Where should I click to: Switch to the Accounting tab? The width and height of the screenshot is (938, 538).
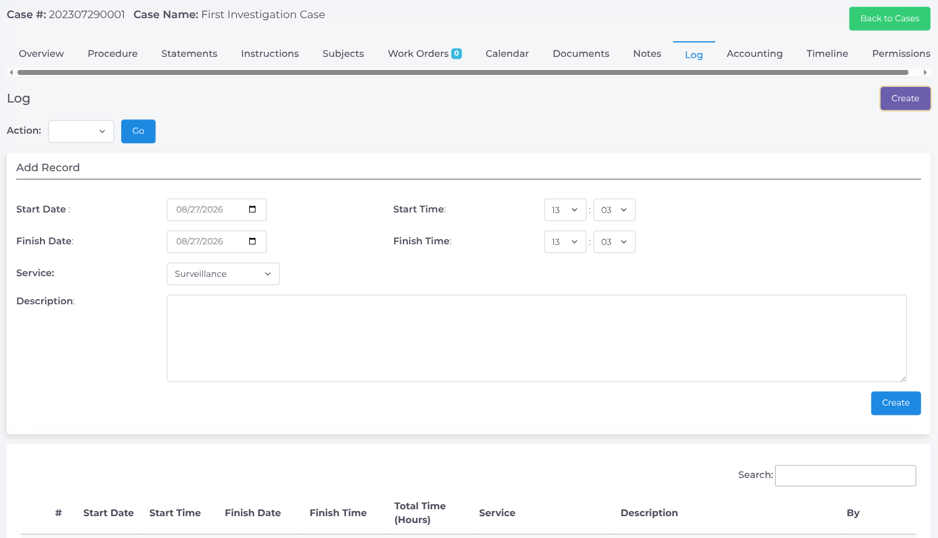click(754, 54)
